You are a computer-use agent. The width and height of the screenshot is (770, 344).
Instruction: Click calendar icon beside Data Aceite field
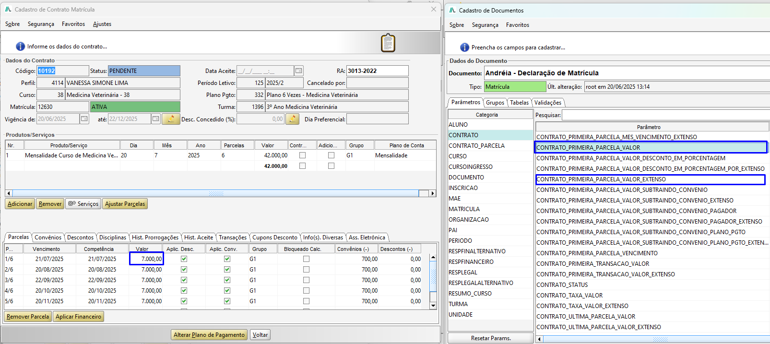coord(299,71)
